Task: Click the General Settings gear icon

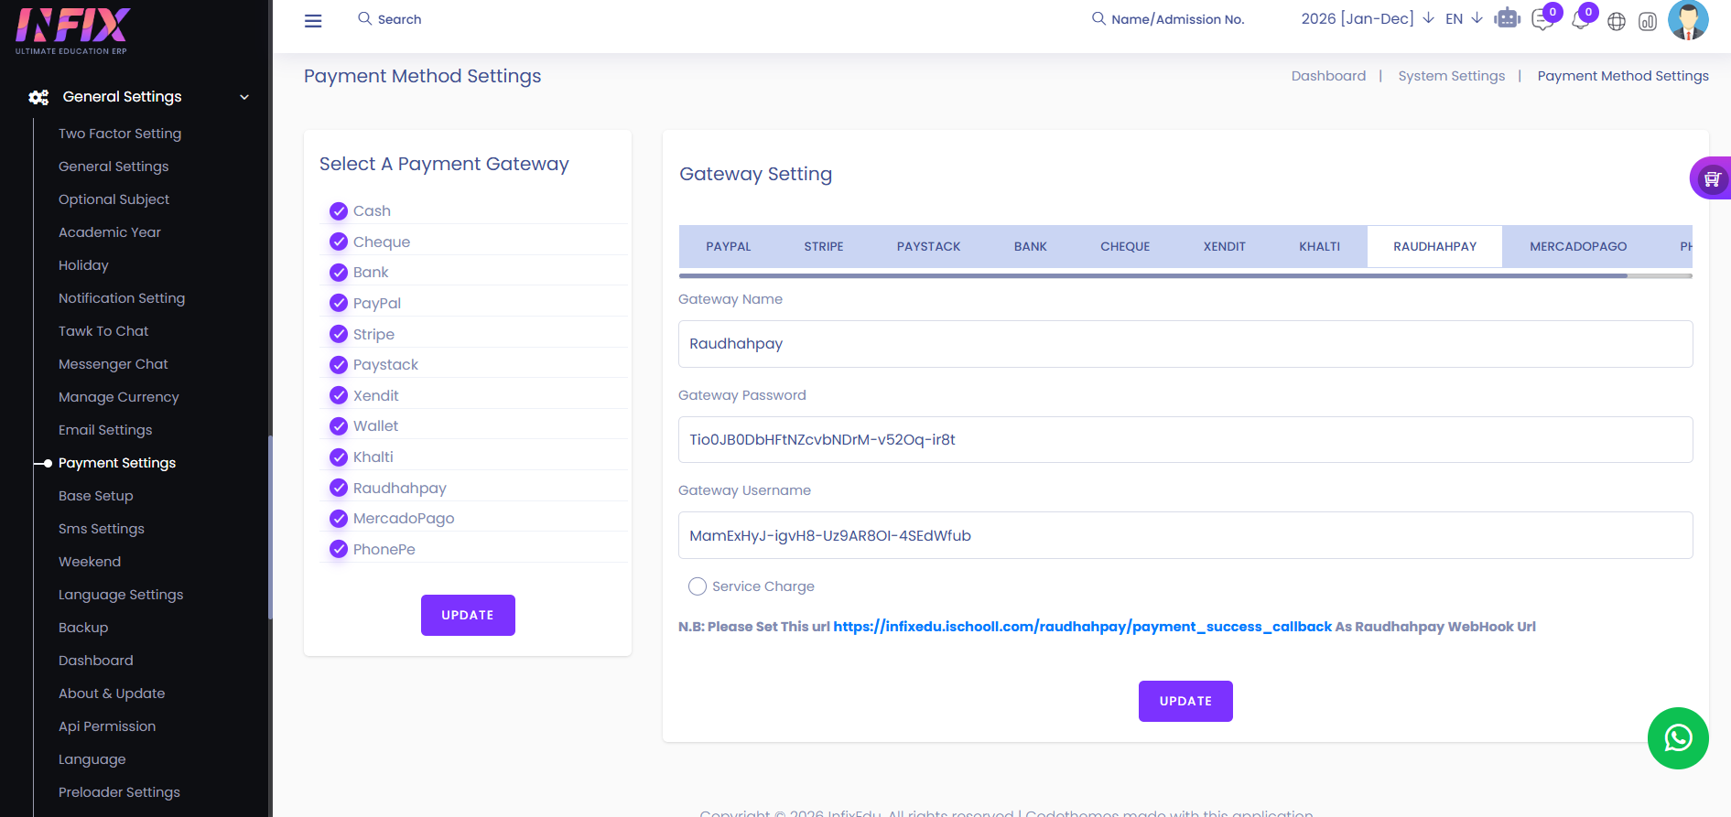Action: pyautogui.click(x=38, y=97)
